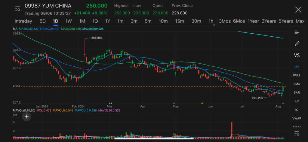
Task: Open indicator settings icon at sidebar bottom
Action: 297,133
